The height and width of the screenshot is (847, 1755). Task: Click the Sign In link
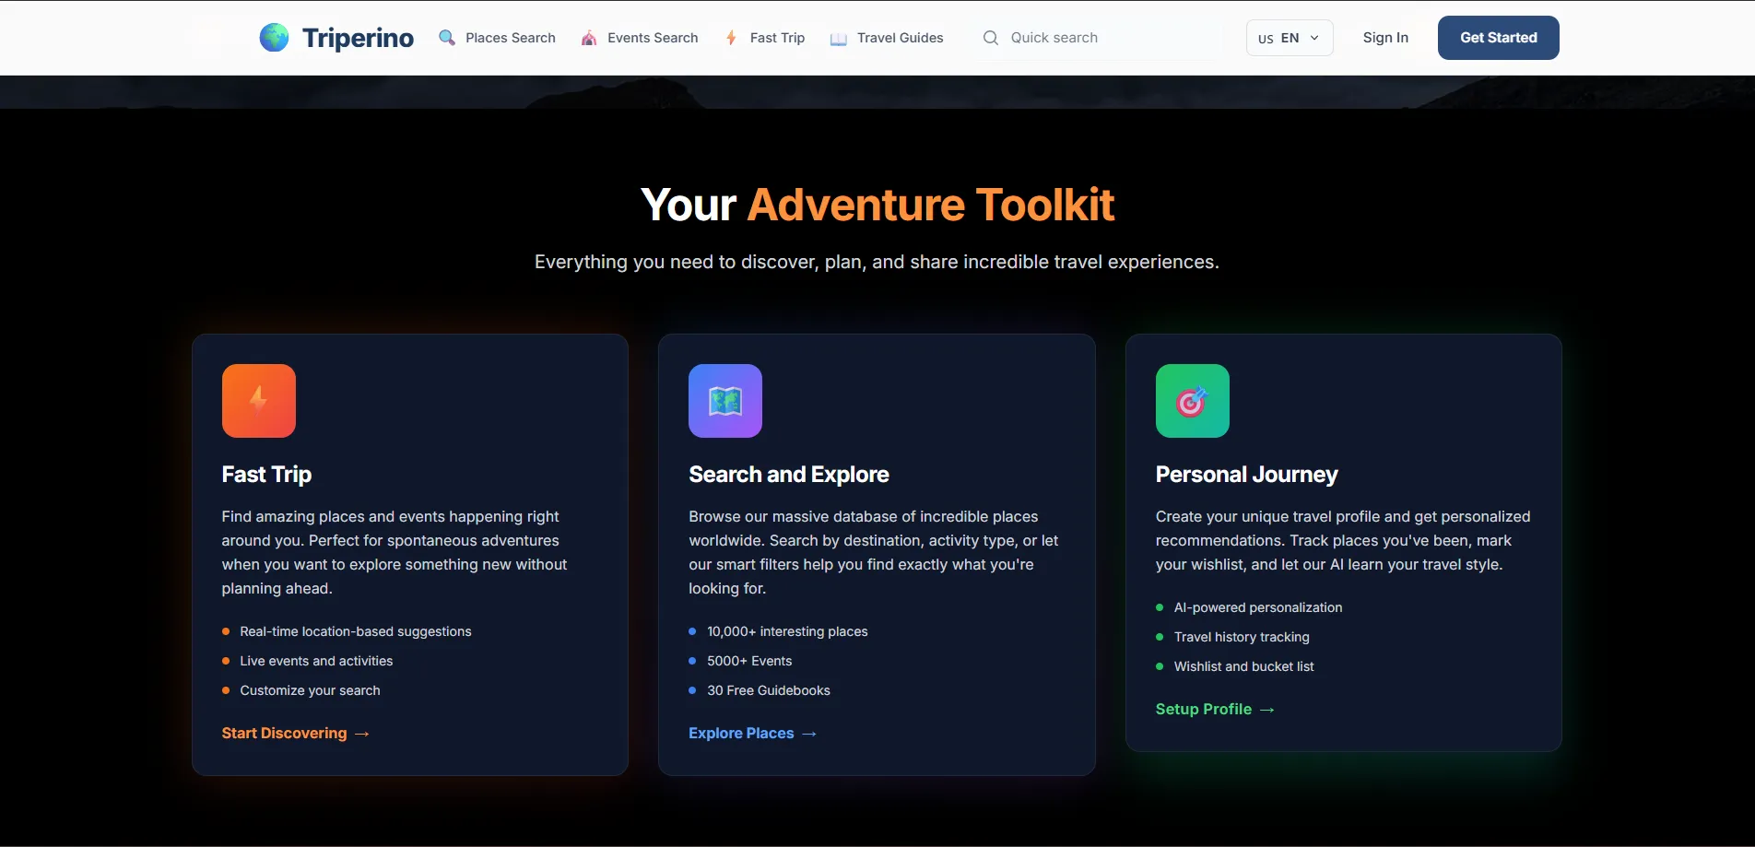point(1385,38)
